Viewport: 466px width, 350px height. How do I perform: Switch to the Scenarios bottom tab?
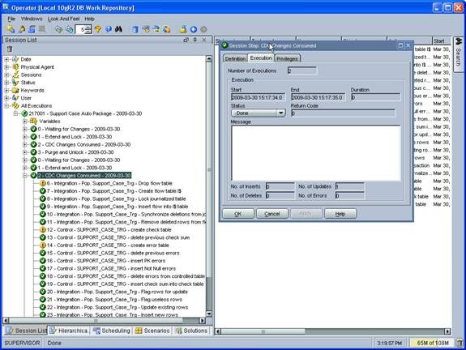(x=152, y=331)
